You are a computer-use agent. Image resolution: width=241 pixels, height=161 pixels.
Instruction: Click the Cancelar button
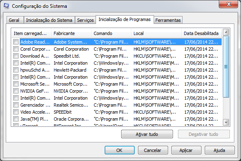pos(153,150)
